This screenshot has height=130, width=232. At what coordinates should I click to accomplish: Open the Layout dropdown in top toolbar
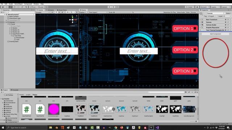(226, 7)
